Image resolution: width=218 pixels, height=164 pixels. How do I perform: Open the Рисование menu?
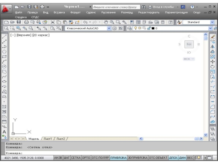click(108, 12)
